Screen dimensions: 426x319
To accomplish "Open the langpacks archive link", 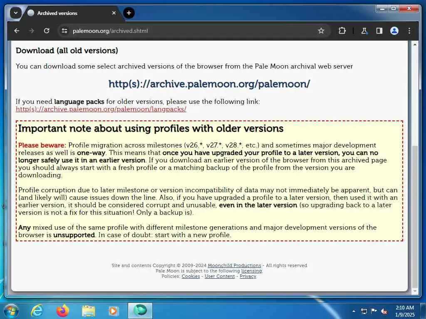I will 101,109.
